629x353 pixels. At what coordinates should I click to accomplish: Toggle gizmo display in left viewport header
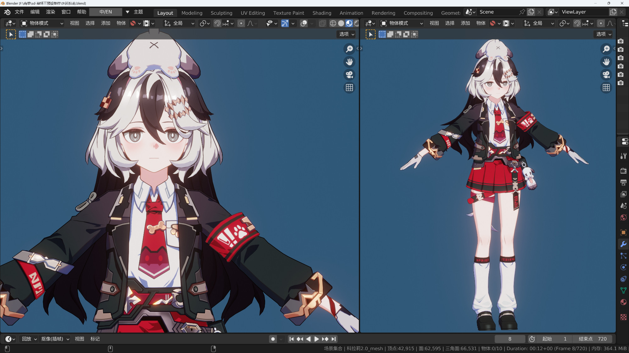[x=285, y=23]
